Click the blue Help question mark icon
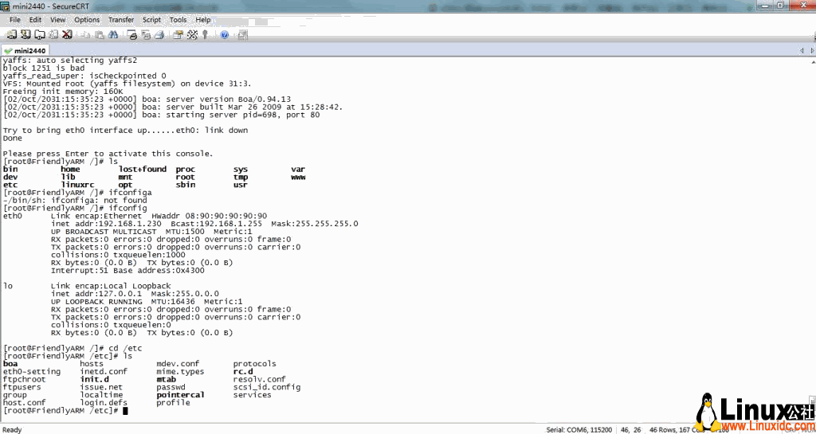816x434 pixels. [225, 35]
